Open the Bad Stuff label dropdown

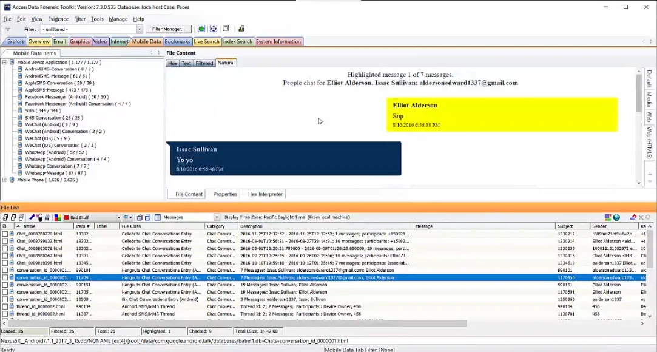(x=118, y=217)
